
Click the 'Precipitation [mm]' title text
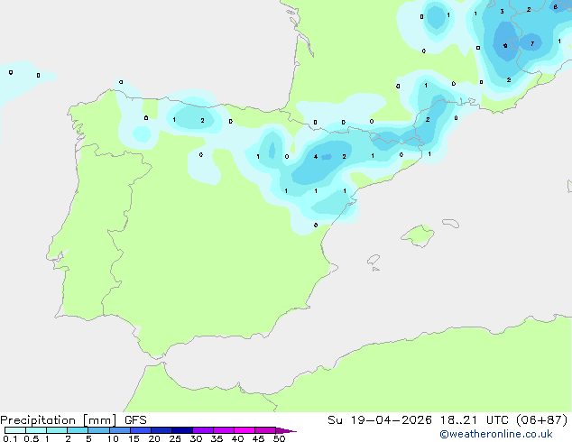pos(59,420)
